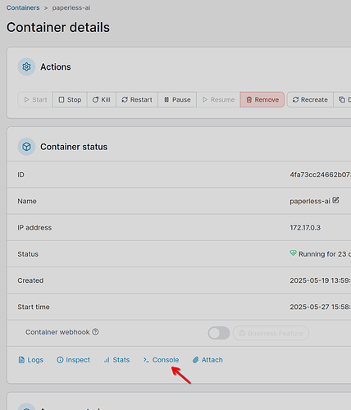The image size is (351, 410).
Task: Click the paperless-ai breadcrumb text
Action: (71, 7)
